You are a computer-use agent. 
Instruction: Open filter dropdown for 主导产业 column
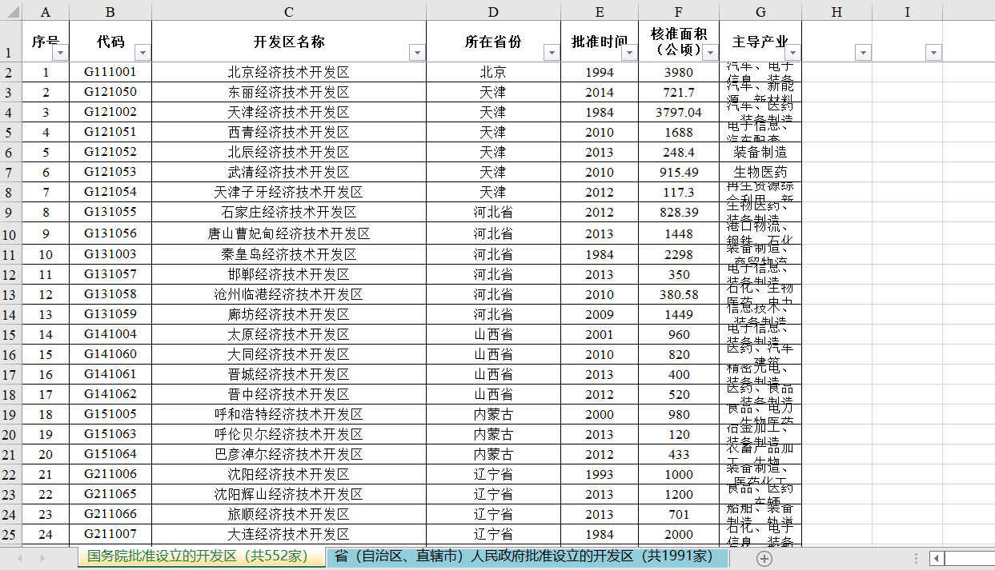[x=792, y=52]
